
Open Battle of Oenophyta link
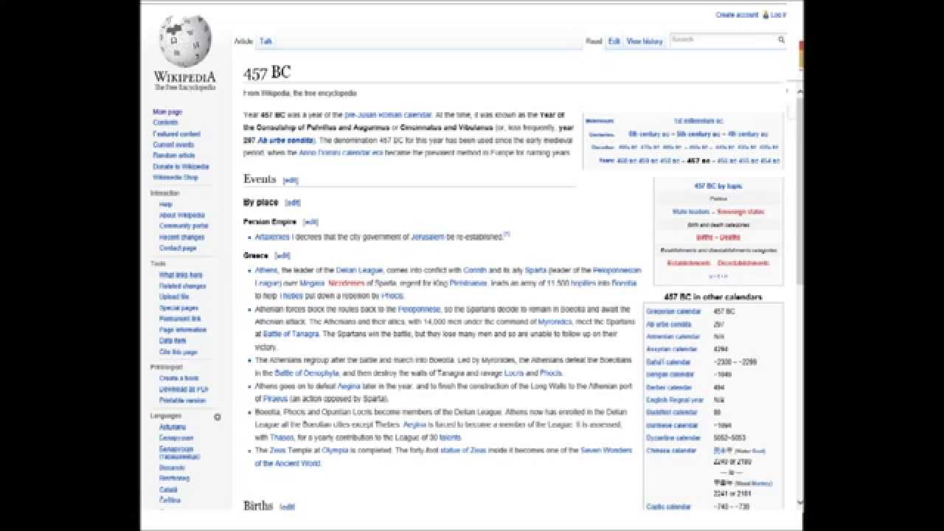(307, 373)
